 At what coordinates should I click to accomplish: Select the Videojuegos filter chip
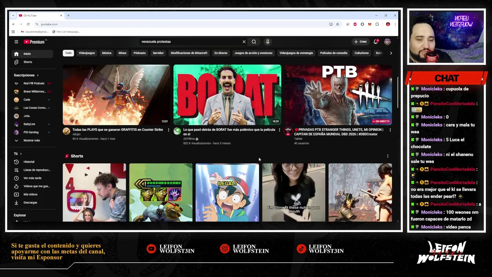point(87,53)
